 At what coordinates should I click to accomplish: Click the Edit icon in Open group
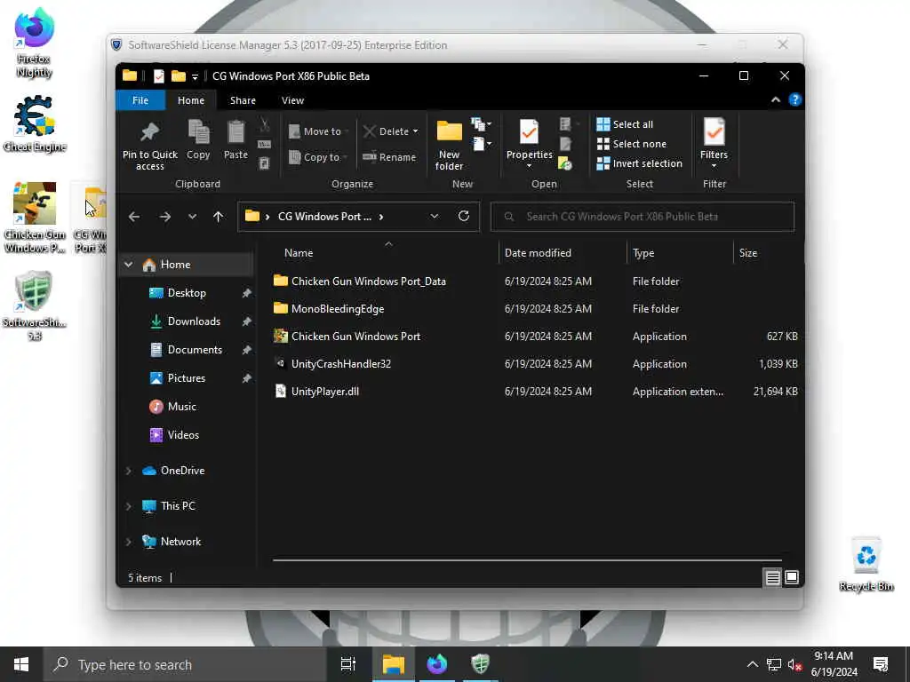tap(565, 144)
